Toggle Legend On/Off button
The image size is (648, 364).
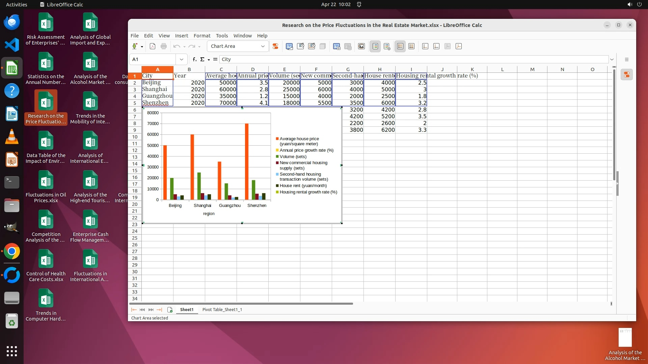pos(375,47)
